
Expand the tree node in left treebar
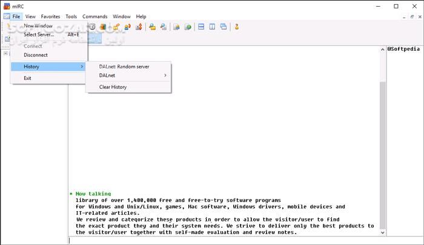5,53
